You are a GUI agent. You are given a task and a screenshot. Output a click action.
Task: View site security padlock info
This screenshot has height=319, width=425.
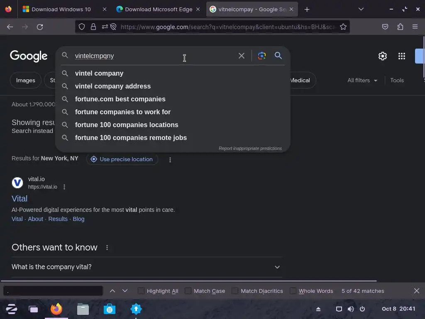93,27
